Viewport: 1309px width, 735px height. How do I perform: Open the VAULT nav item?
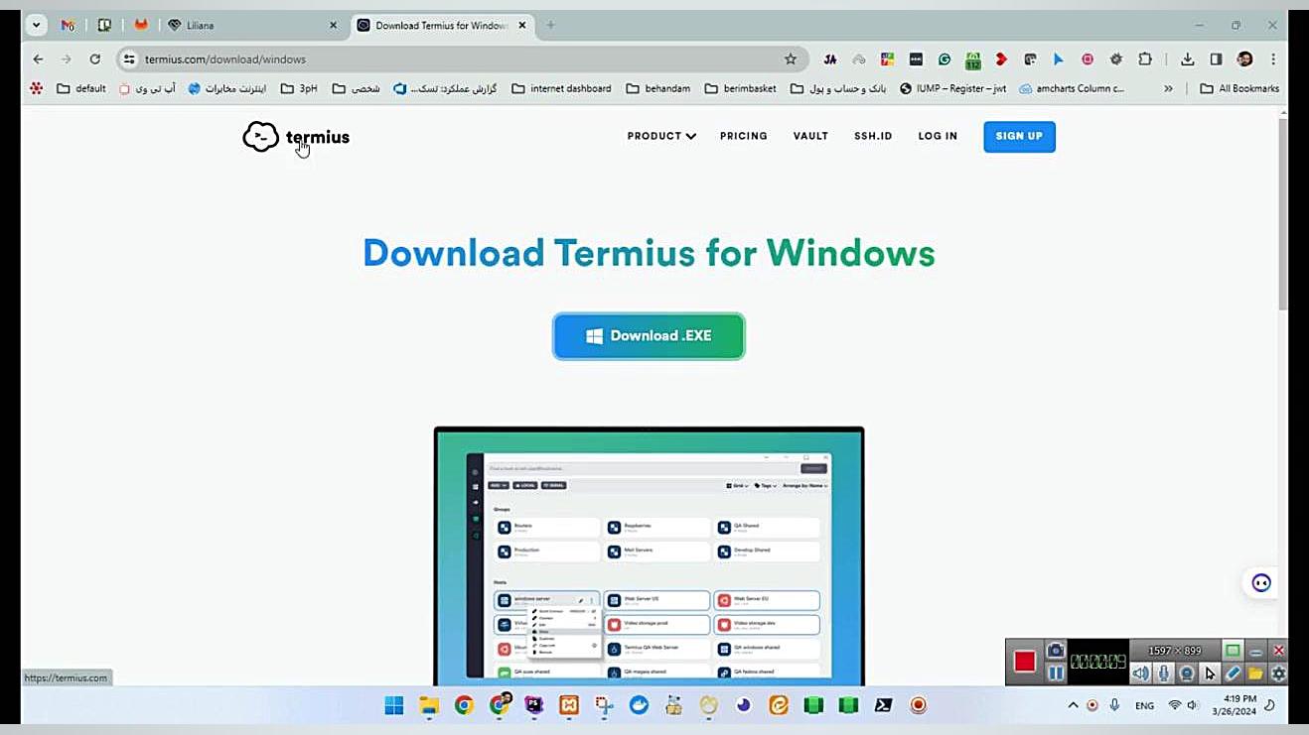[810, 136]
